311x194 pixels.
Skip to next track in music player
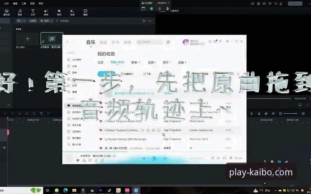[x=165, y=158]
